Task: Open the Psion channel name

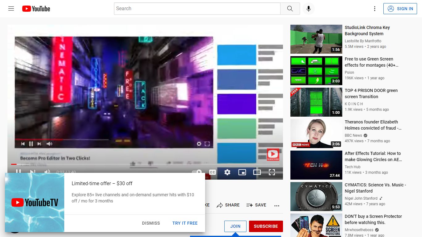Action: (x=349, y=73)
